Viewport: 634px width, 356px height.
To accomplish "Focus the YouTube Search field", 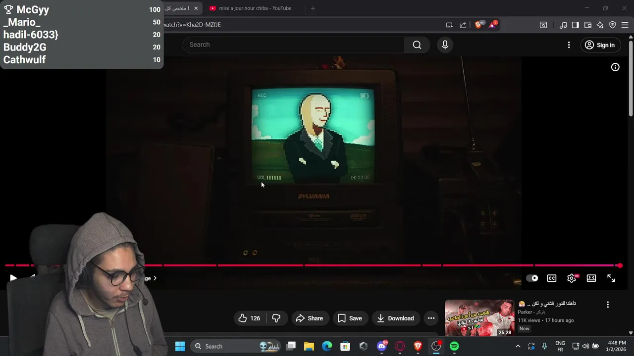I will (x=293, y=45).
